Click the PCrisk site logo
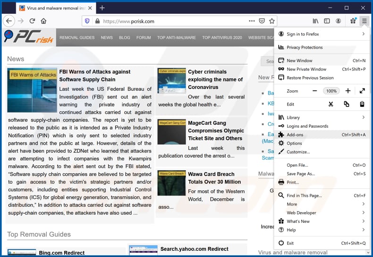The height and width of the screenshot is (257, 373). [28, 37]
